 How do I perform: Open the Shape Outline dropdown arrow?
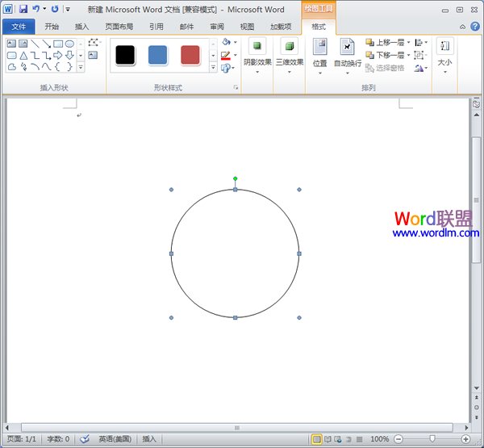pos(236,56)
